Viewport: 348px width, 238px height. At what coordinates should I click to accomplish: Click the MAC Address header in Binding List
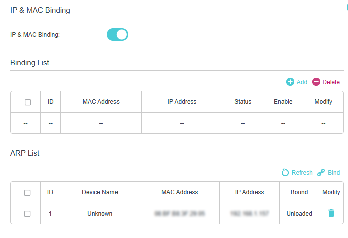point(101,102)
